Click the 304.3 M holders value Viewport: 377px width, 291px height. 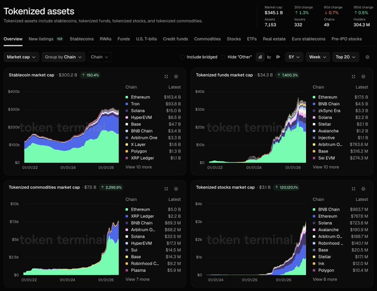(x=361, y=24)
